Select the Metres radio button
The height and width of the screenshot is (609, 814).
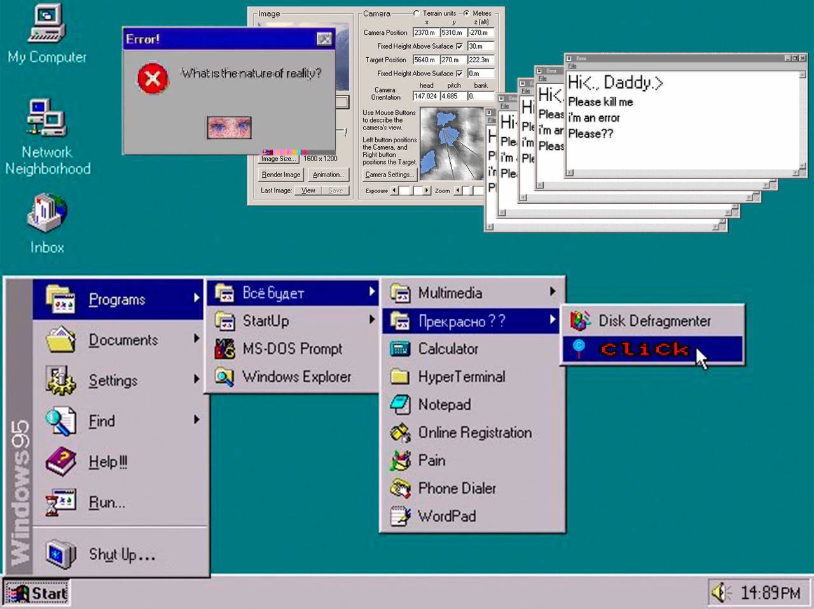click(466, 13)
